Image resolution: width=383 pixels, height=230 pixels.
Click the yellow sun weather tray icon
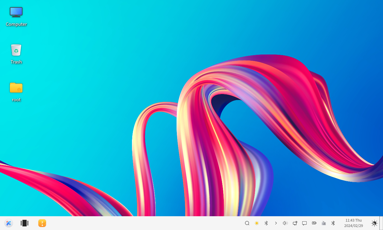point(257,223)
